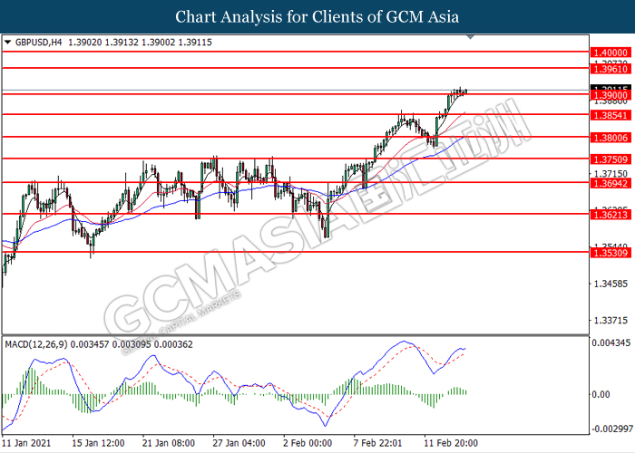This screenshot has height=453, width=635.
Task: Click the 0.00 MACD scale value
Action: 601,394
